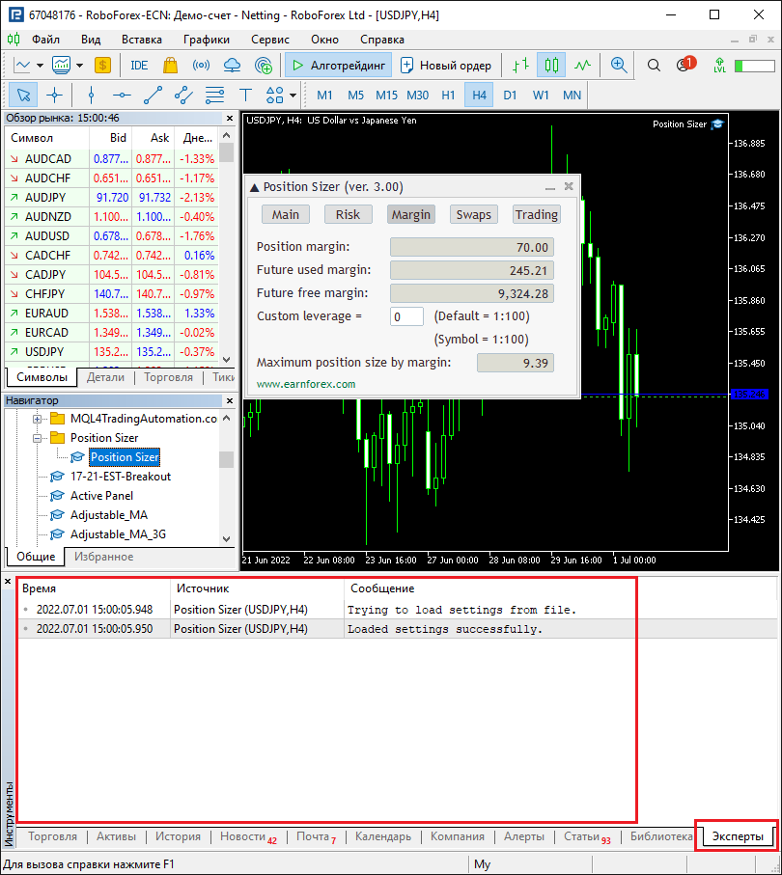The height and width of the screenshot is (875, 782).
Task: Open the account notifications icon with badge
Action: (x=685, y=65)
